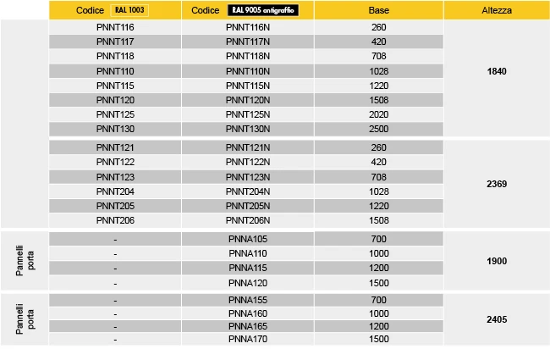Screen dimensions: 550x349
Task: Click the base value 2500
Action: 379,129
